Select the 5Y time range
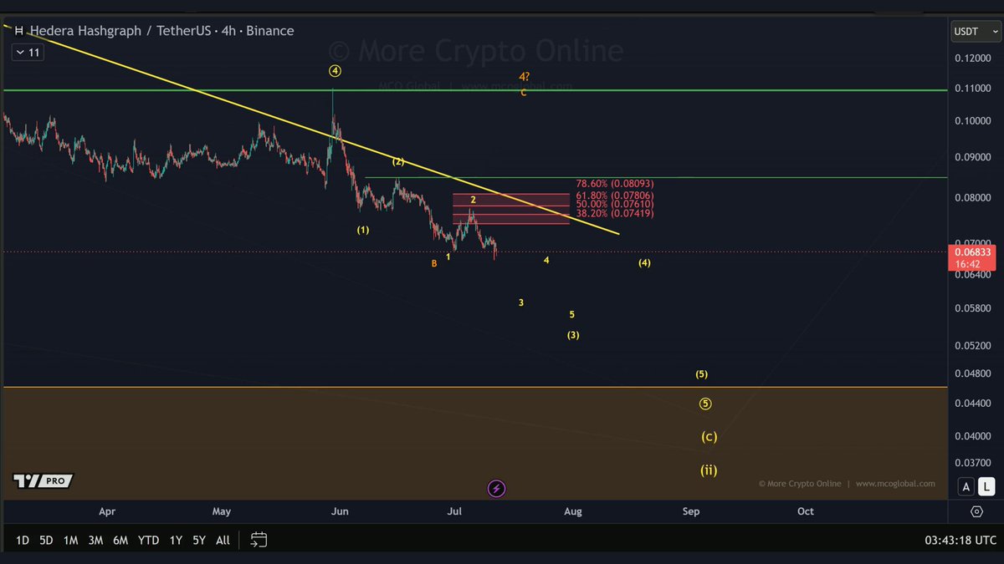Screen dimensions: 1004x564 [199, 541]
